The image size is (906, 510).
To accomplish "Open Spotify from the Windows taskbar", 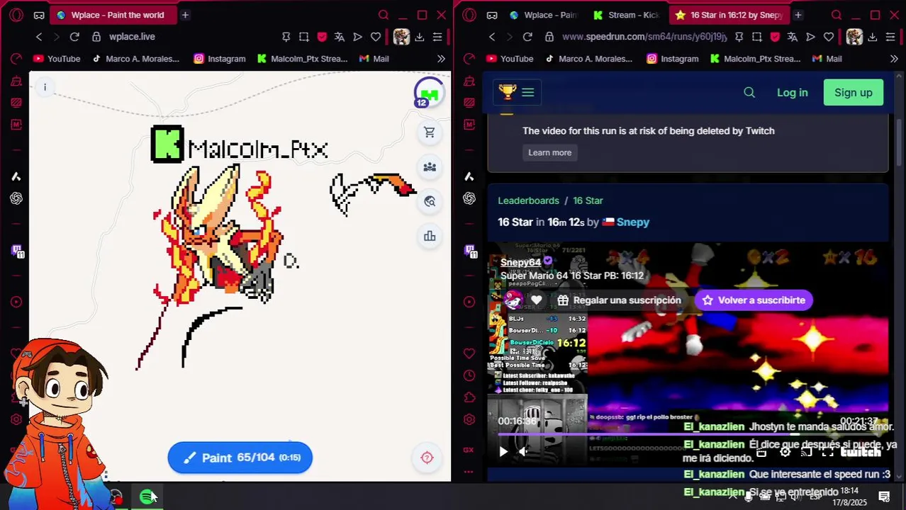I will pyautogui.click(x=147, y=497).
